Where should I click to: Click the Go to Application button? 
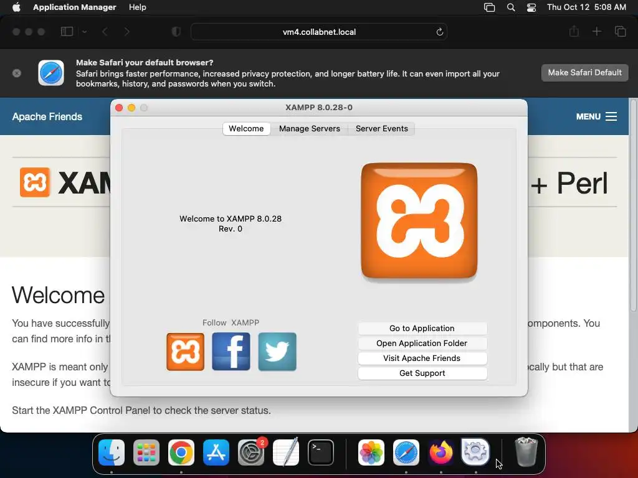coord(422,329)
